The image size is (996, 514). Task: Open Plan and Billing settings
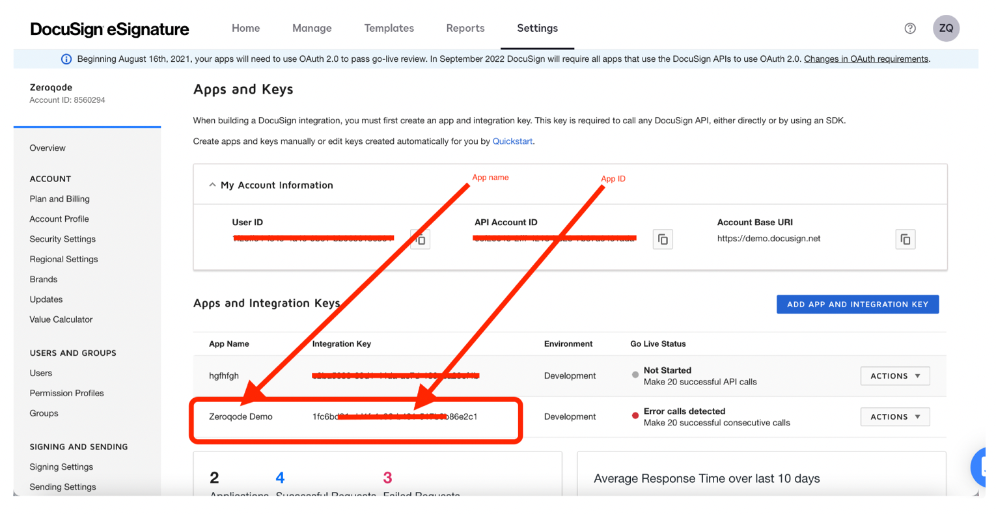tap(59, 199)
